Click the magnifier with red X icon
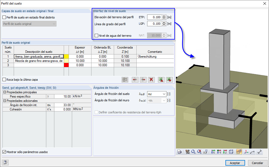The width and height of the screenshot is (269, 167). pos(199,152)
